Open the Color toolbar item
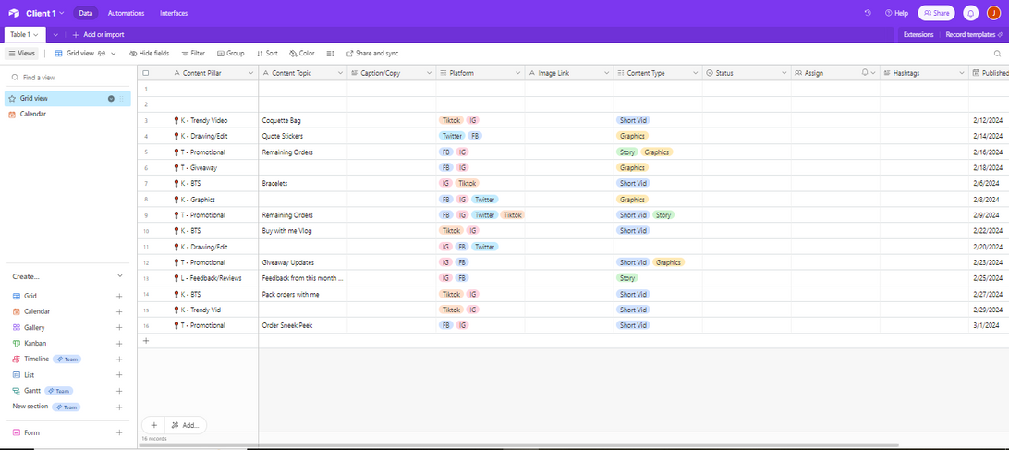This screenshot has height=450, width=1009. coord(302,54)
